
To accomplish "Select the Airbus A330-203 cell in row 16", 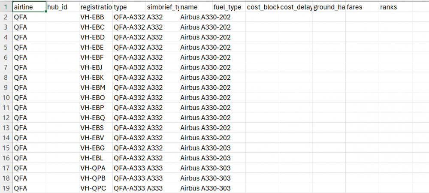I will coord(205,158).
